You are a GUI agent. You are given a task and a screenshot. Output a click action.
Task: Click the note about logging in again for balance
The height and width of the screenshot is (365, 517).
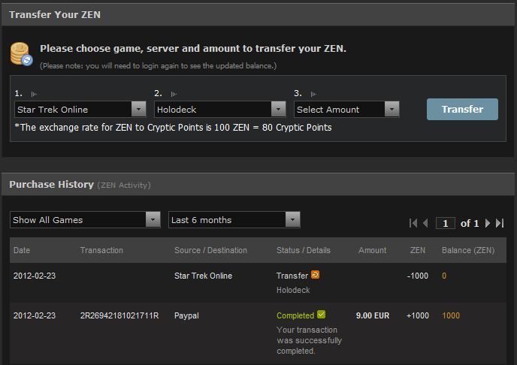click(x=159, y=66)
